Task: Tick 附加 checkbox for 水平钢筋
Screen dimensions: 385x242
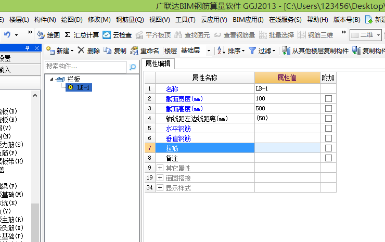Action: (x=328, y=128)
